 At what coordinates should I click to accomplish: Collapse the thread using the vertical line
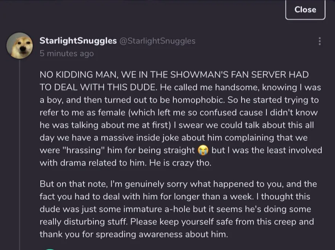pos(19,152)
